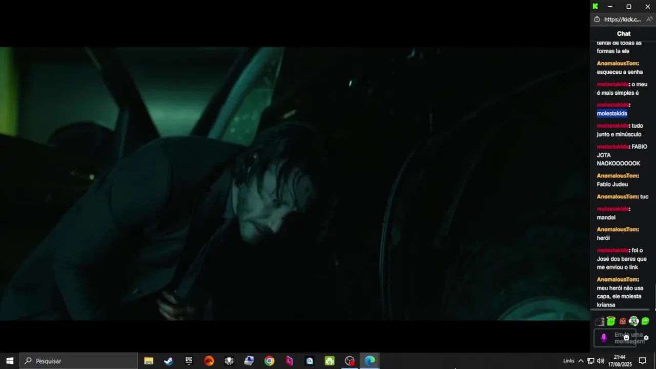Click the Links toolbar in the taskbar
The height and width of the screenshot is (369, 656).
[x=568, y=361]
